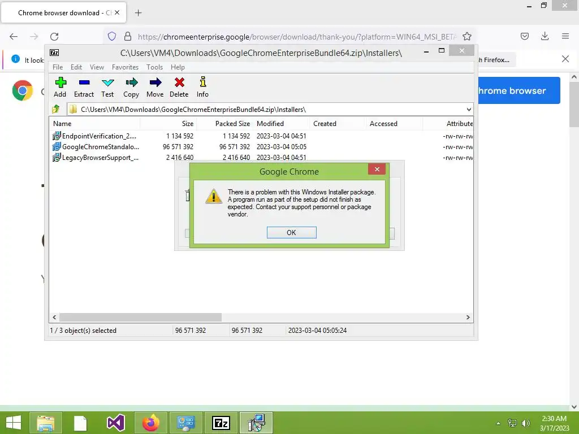
Task: Click OK in Google Chrome error dialog
Action: 291,232
